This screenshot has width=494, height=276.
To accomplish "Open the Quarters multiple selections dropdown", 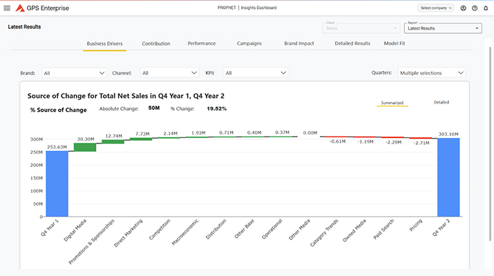I will pos(432,72).
